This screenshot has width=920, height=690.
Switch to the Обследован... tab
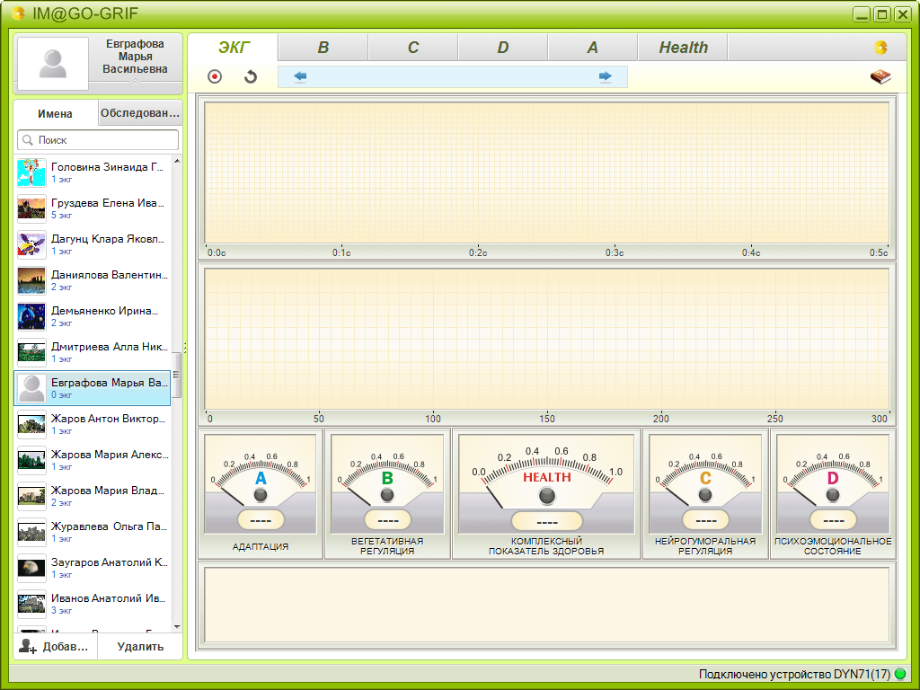click(140, 112)
